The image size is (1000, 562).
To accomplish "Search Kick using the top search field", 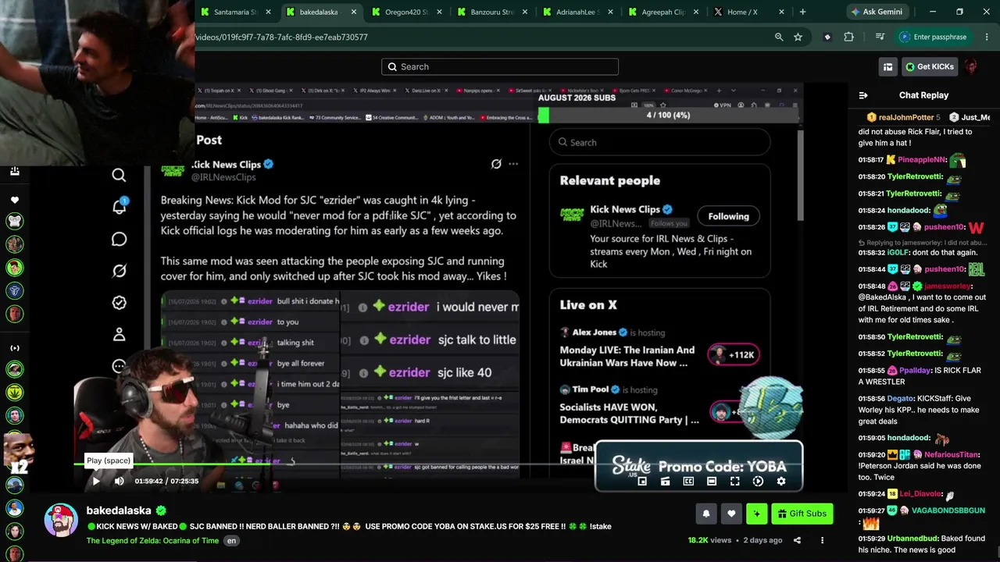I will click(x=500, y=66).
